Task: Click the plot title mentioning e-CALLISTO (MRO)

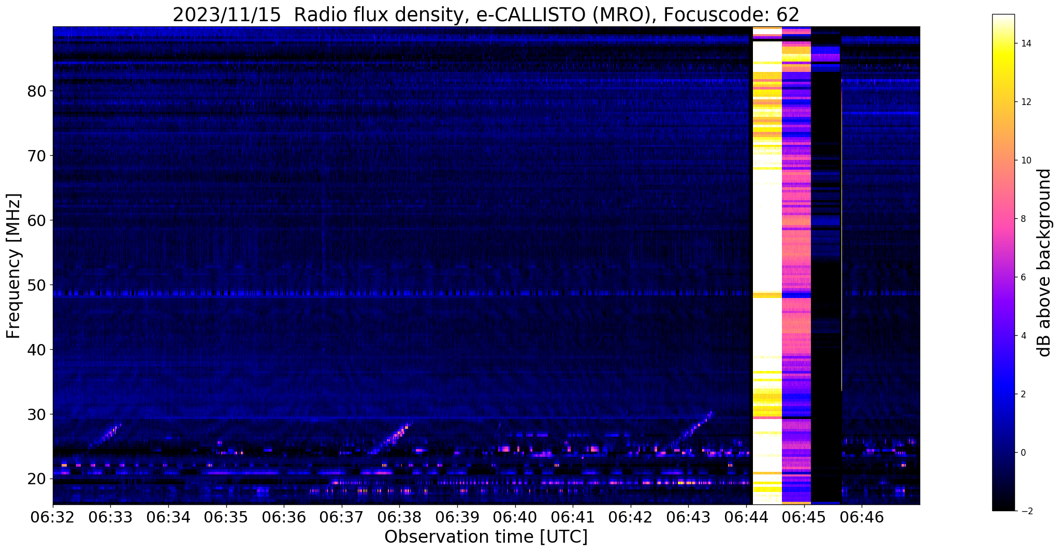Action: pos(486,14)
